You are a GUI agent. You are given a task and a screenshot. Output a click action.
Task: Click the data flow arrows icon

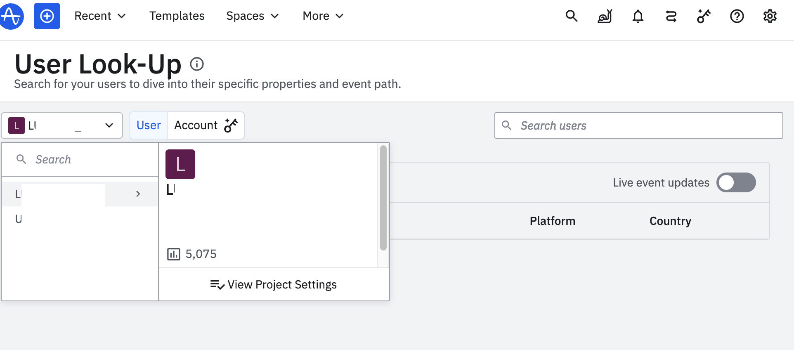(671, 16)
